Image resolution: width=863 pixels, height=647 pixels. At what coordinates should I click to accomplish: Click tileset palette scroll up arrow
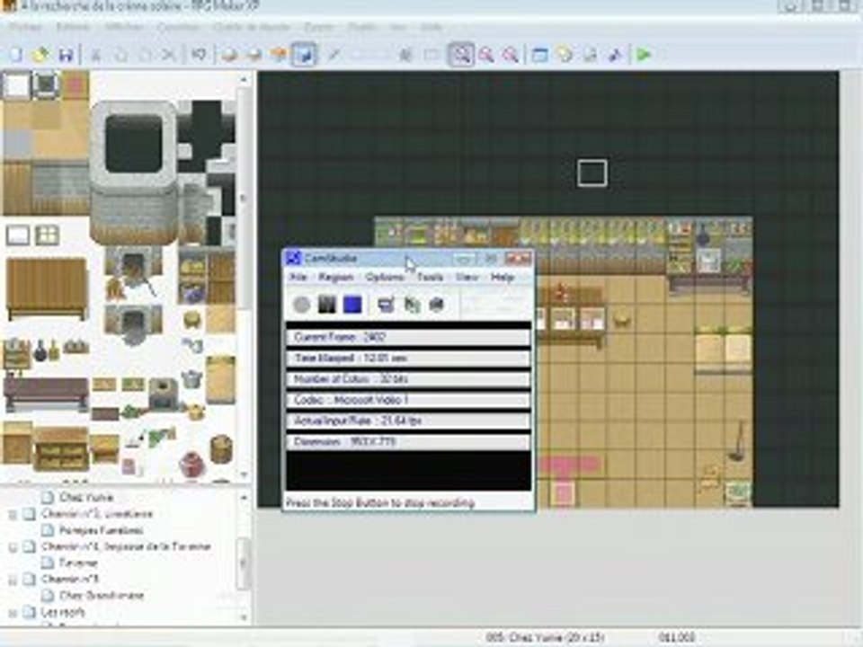[x=244, y=80]
